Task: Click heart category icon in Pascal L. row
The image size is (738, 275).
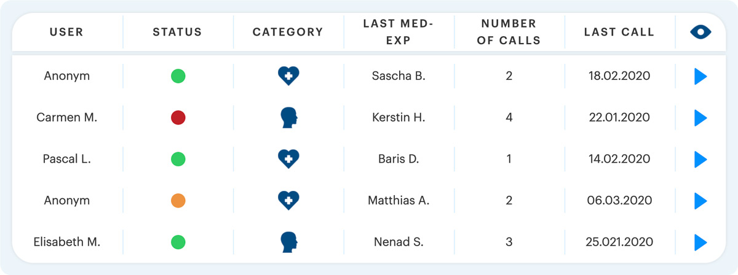Action: click(x=288, y=159)
